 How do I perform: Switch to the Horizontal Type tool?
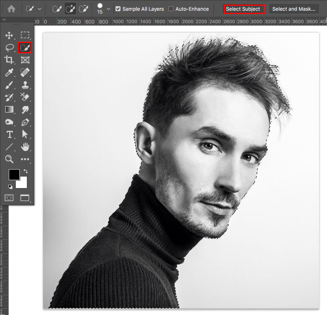tap(9, 135)
